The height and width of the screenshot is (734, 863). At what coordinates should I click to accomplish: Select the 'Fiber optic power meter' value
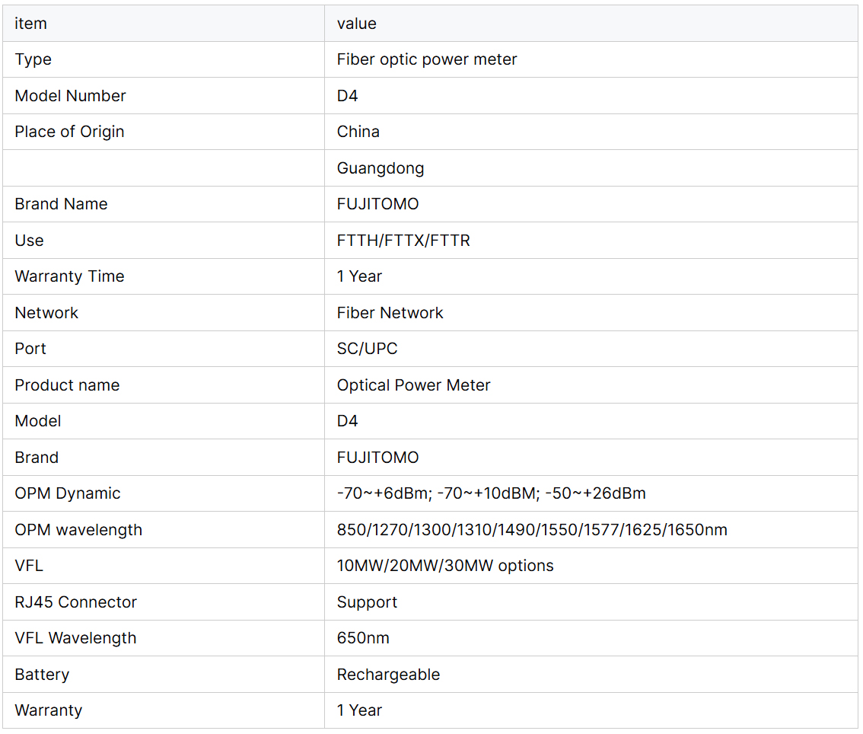click(x=426, y=59)
